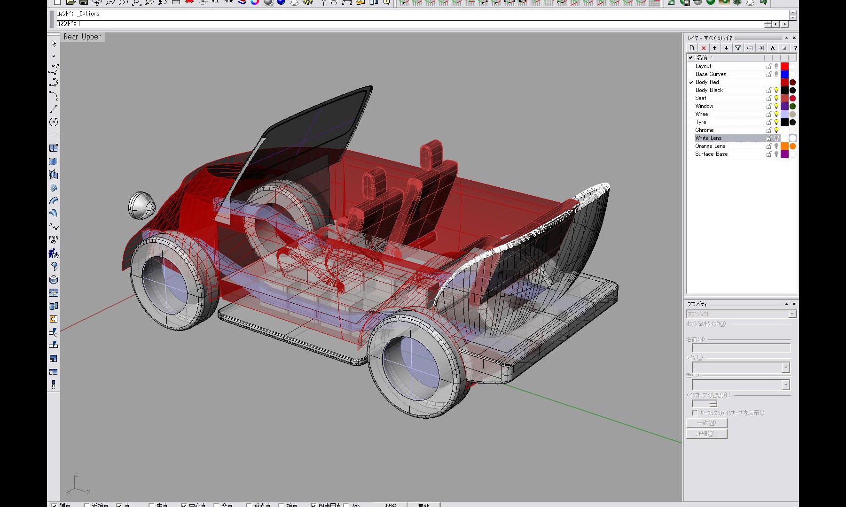Click the Window layer purple color swatch

point(784,106)
